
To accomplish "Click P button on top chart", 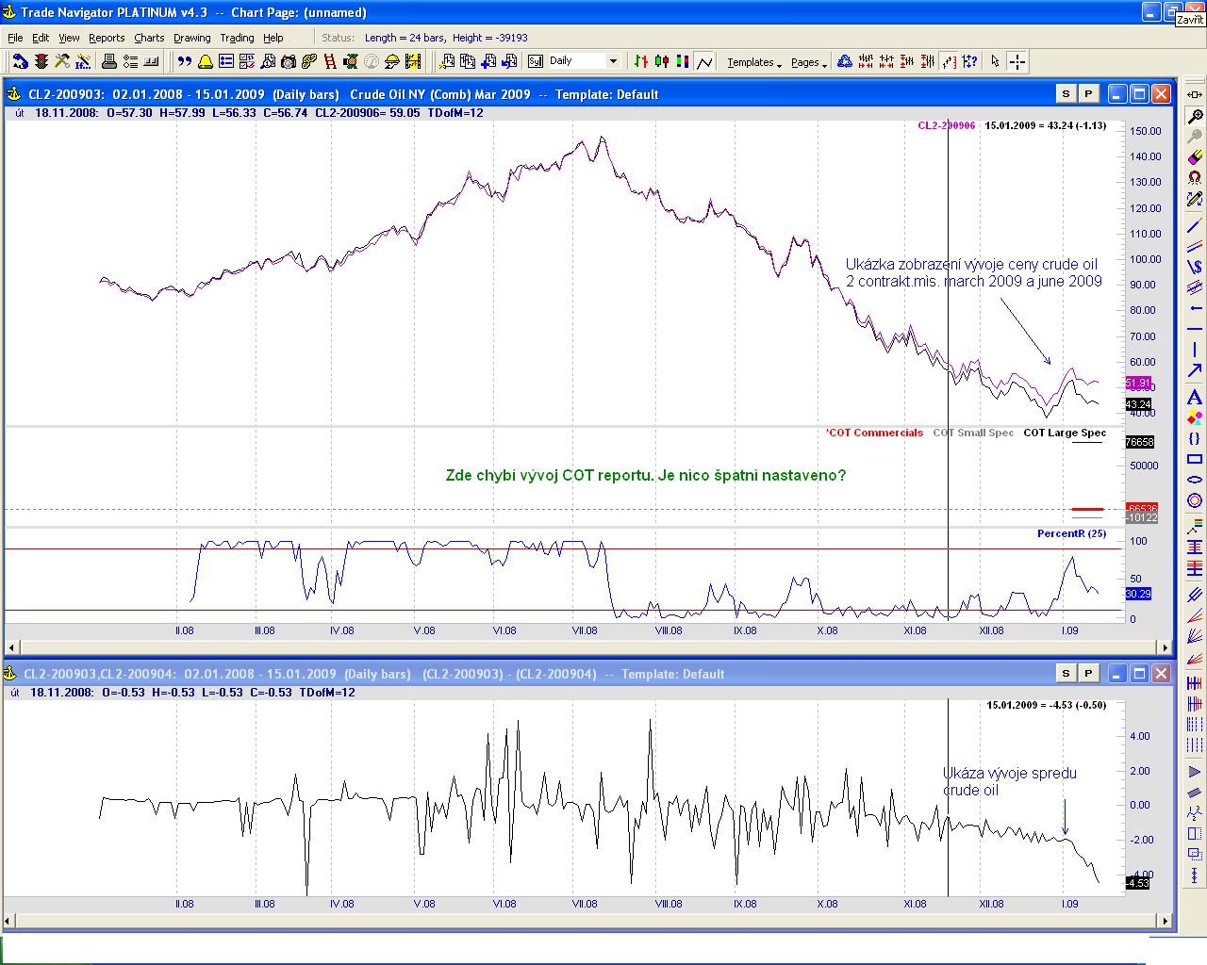I will (x=1088, y=93).
